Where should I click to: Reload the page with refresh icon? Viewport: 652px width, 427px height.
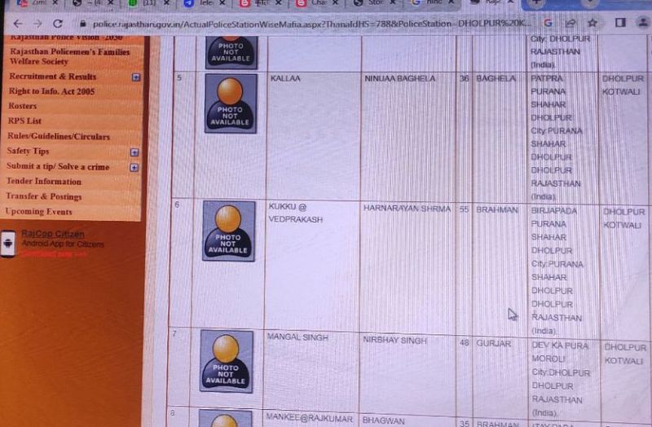(58, 24)
